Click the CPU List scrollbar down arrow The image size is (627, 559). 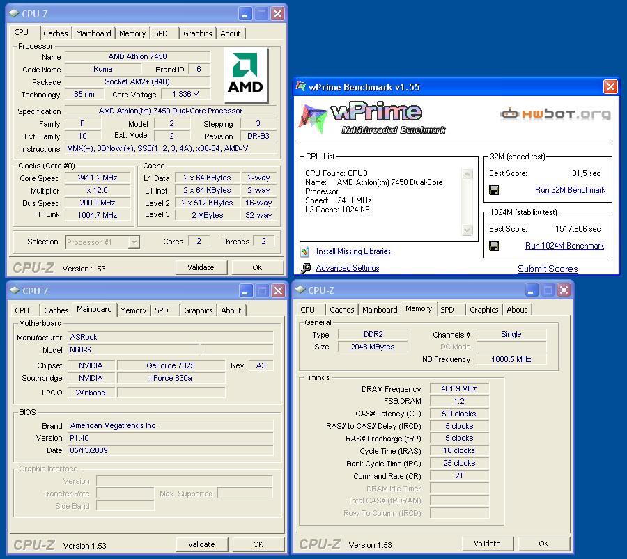pyautogui.click(x=467, y=230)
